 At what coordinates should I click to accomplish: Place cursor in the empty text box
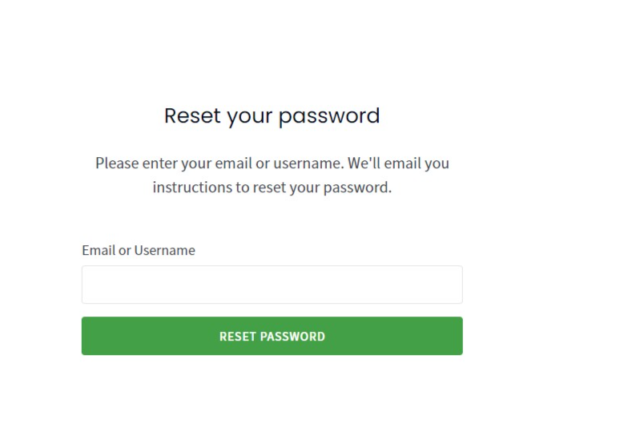272,285
